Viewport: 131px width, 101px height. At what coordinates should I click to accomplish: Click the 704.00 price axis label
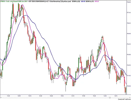tap(129, 44)
